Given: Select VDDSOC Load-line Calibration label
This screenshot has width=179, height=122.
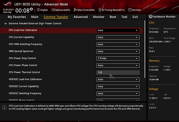Looking at the screenshot, I should point(25,79).
